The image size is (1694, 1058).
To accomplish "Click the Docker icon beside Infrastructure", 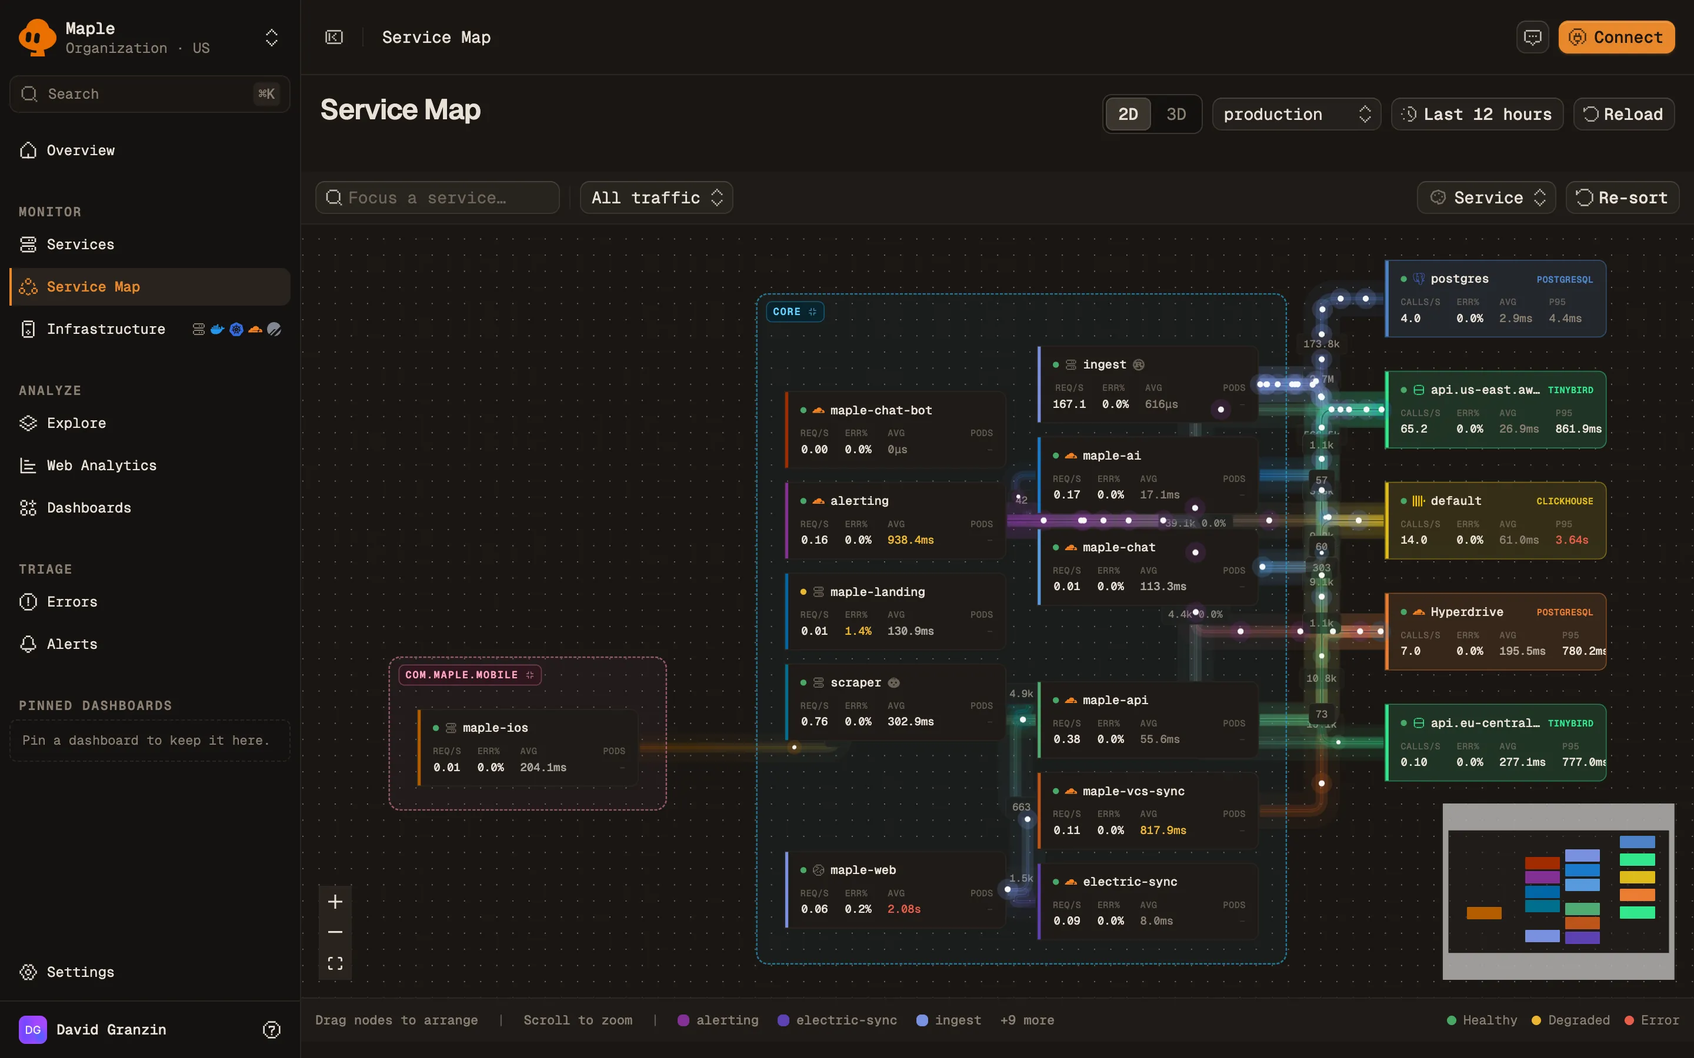I will tap(218, 329).
